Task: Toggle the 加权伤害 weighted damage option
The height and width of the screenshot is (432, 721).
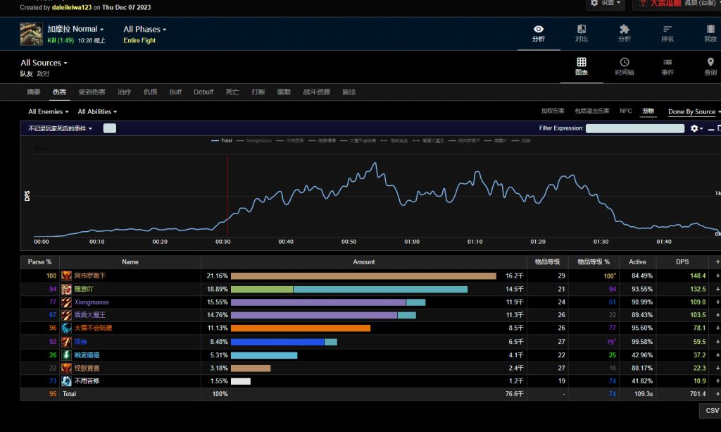Action: coord(553,111)
